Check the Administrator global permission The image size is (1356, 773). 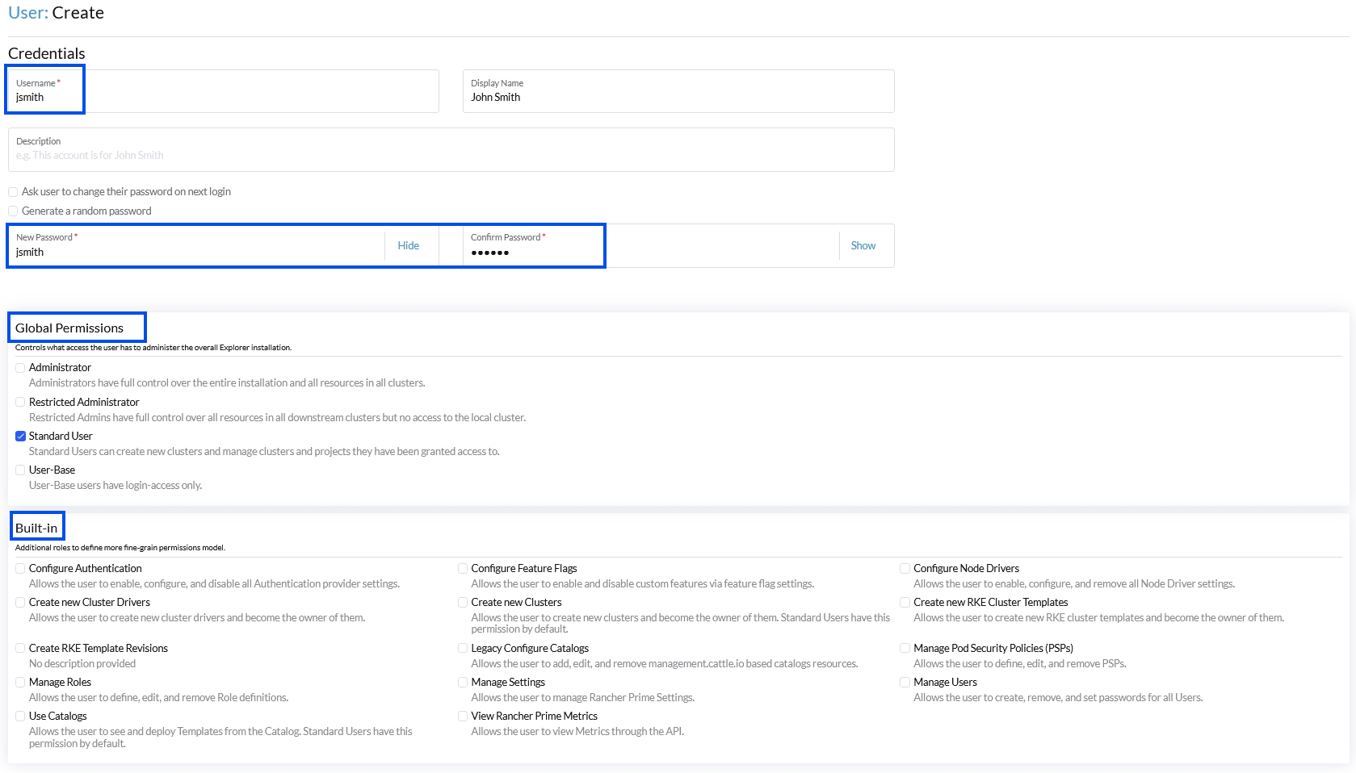21,368
